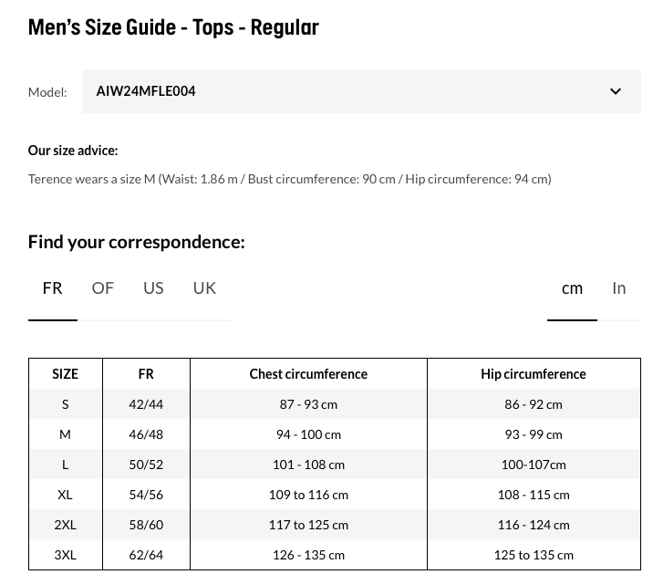Switch to the FR size tab
The height and width of the screenshot is (585, 653).
coord(53,288)
